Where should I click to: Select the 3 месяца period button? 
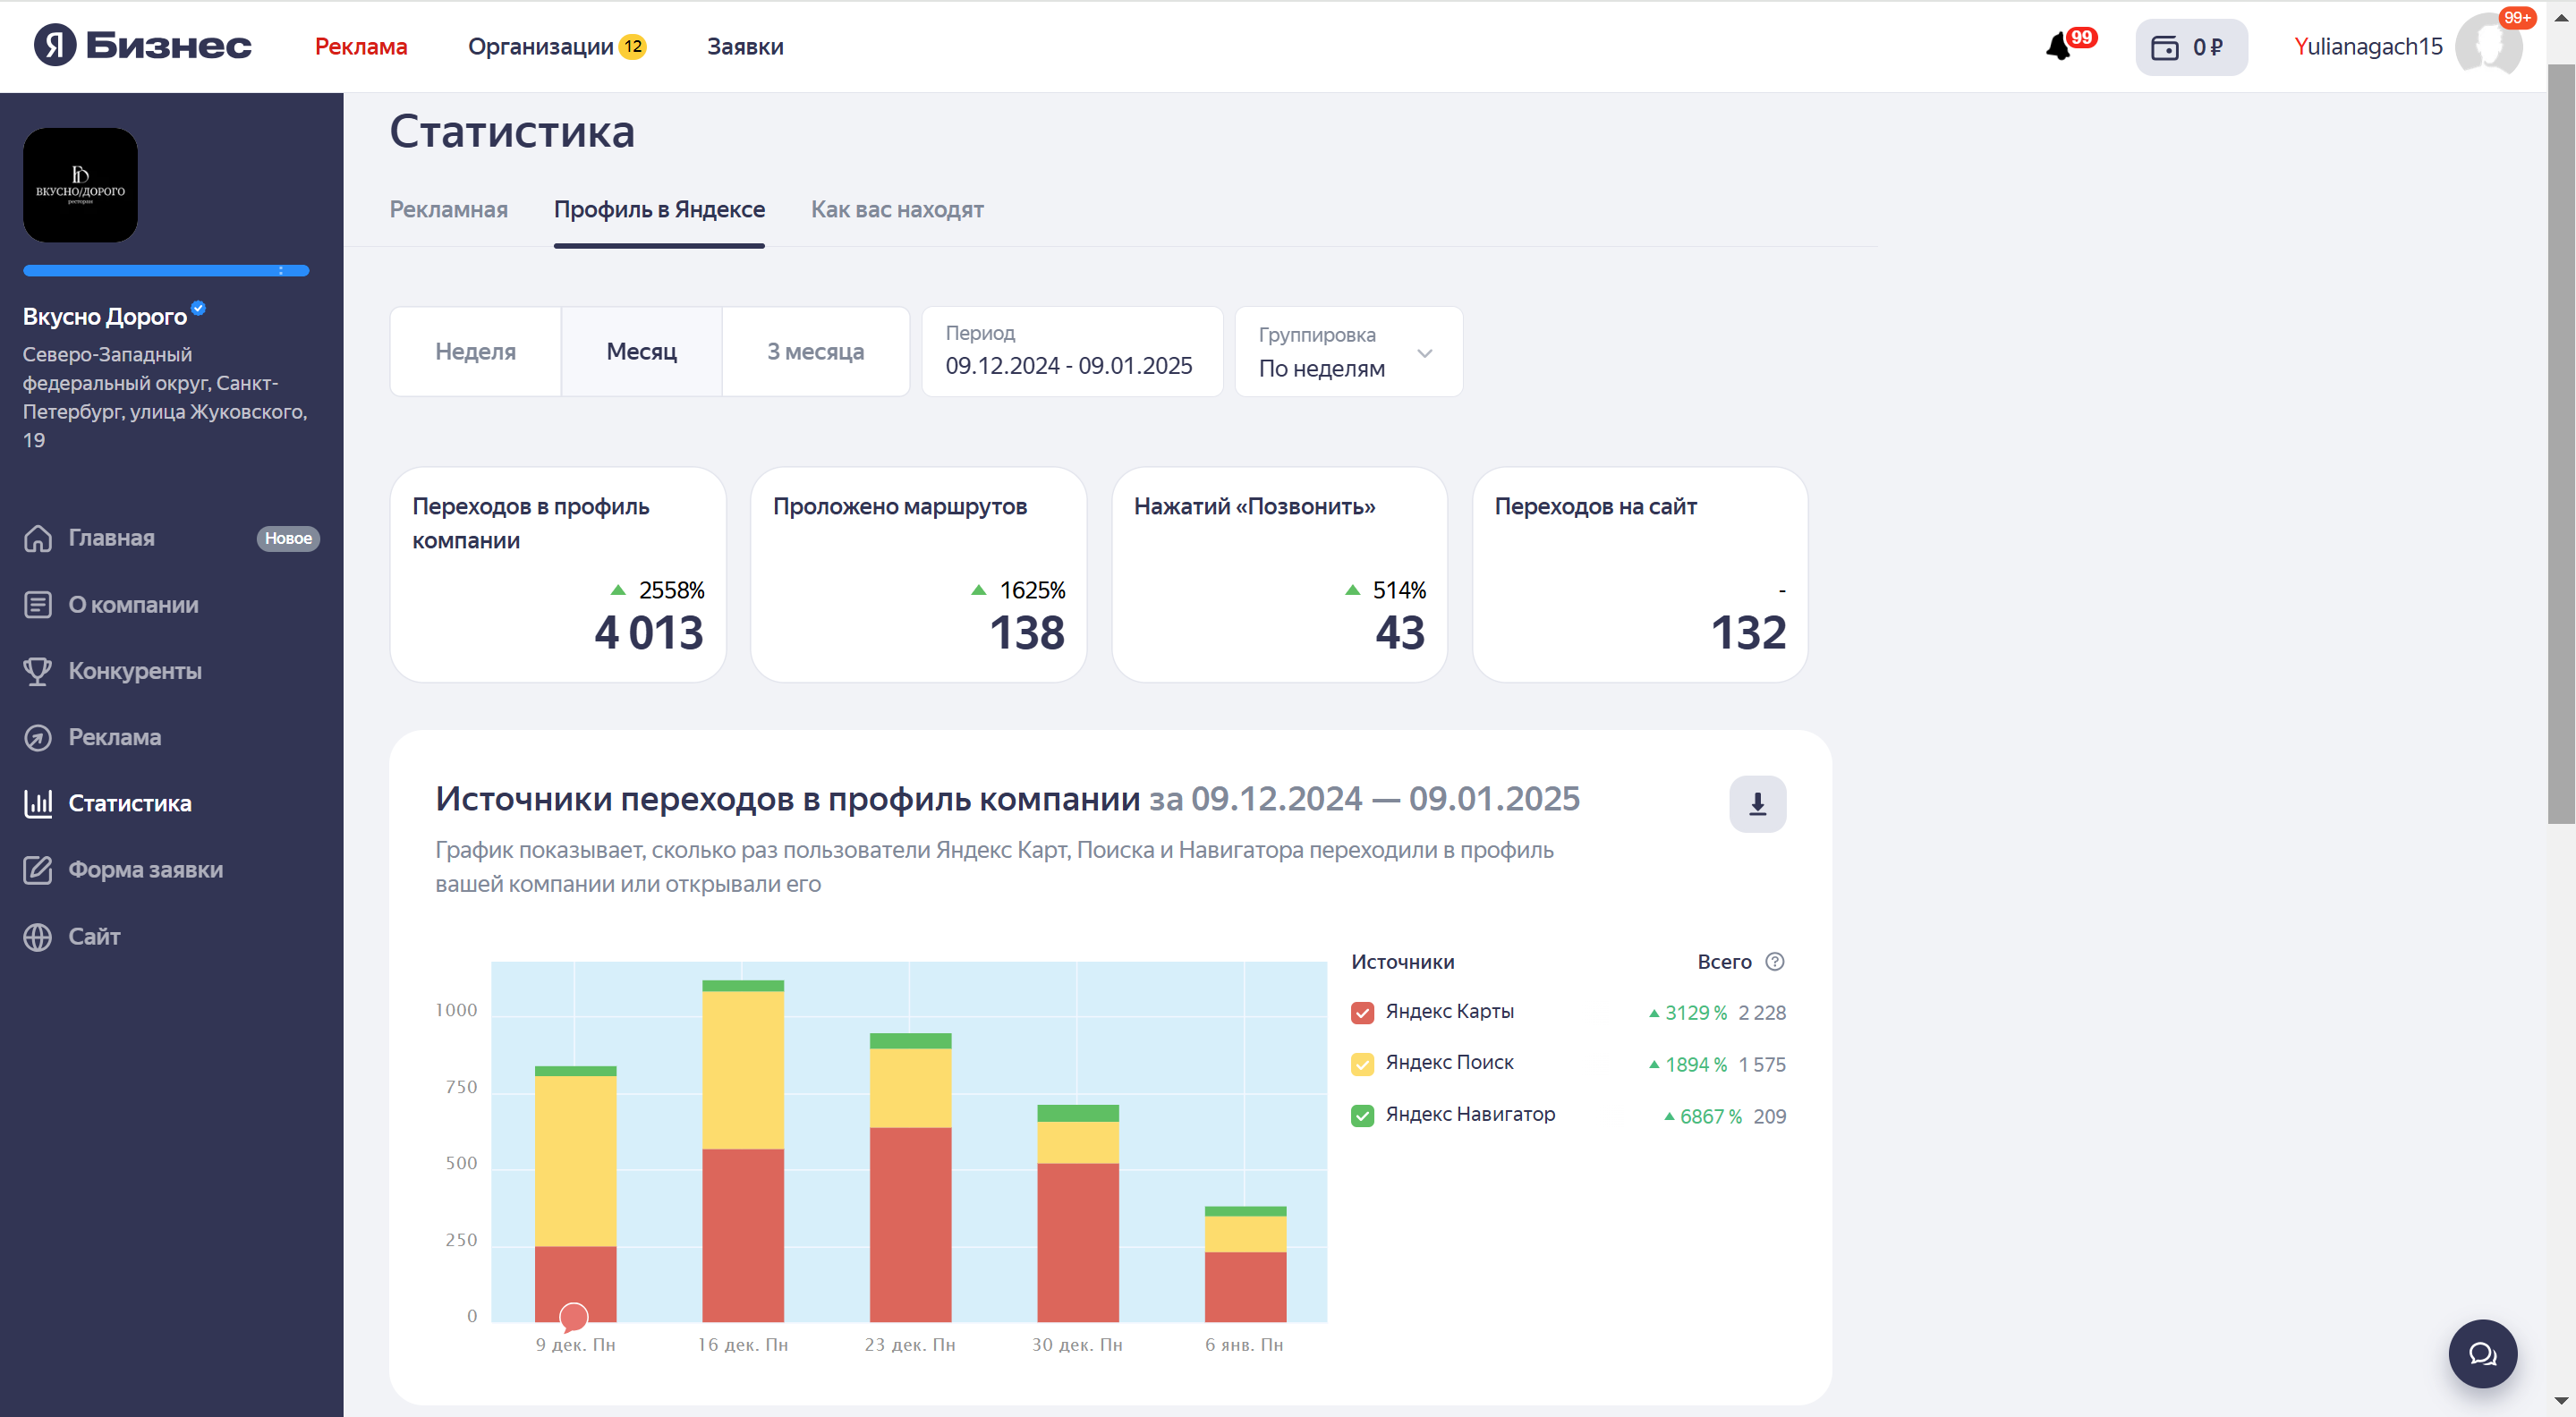click(815, 352)
